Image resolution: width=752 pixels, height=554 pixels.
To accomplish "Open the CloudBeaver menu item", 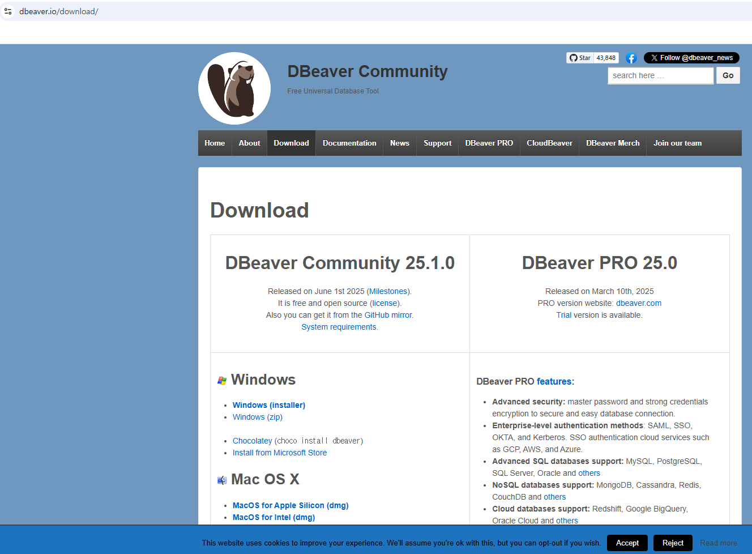I will 550,143.
